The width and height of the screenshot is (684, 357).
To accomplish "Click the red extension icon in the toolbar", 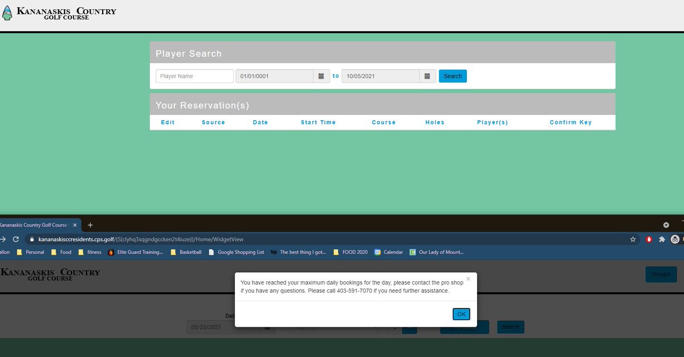I will (649, 240).
